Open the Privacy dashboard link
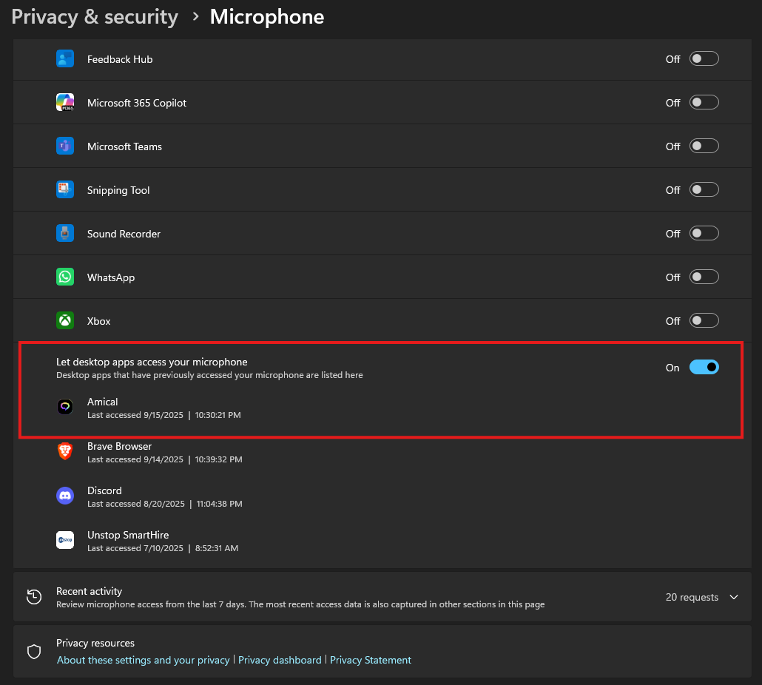 pos(280,660)
